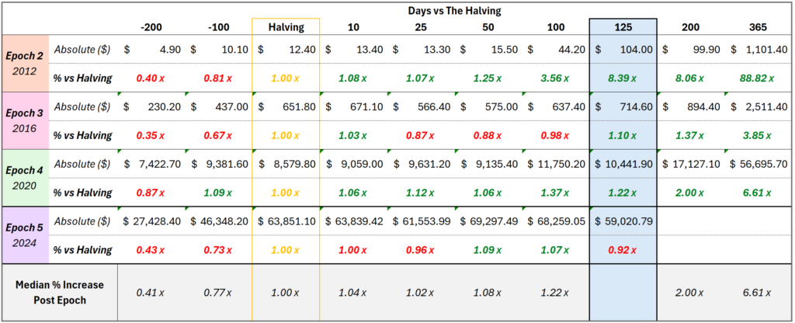Select the 88.82 x multiplier cell
This screenshot has width=795, height=323.
(x=759, y=78)
